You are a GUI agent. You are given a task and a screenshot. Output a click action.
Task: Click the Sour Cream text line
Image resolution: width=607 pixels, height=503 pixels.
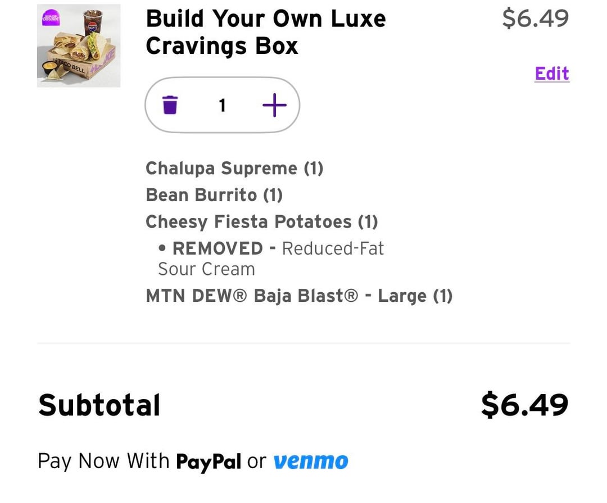206,269
